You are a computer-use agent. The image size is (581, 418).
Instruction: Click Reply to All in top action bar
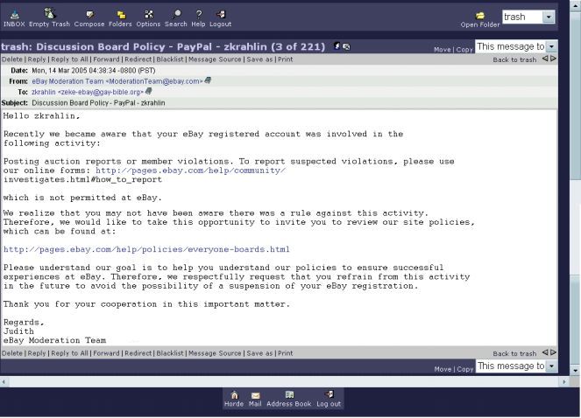coord(69,59)
